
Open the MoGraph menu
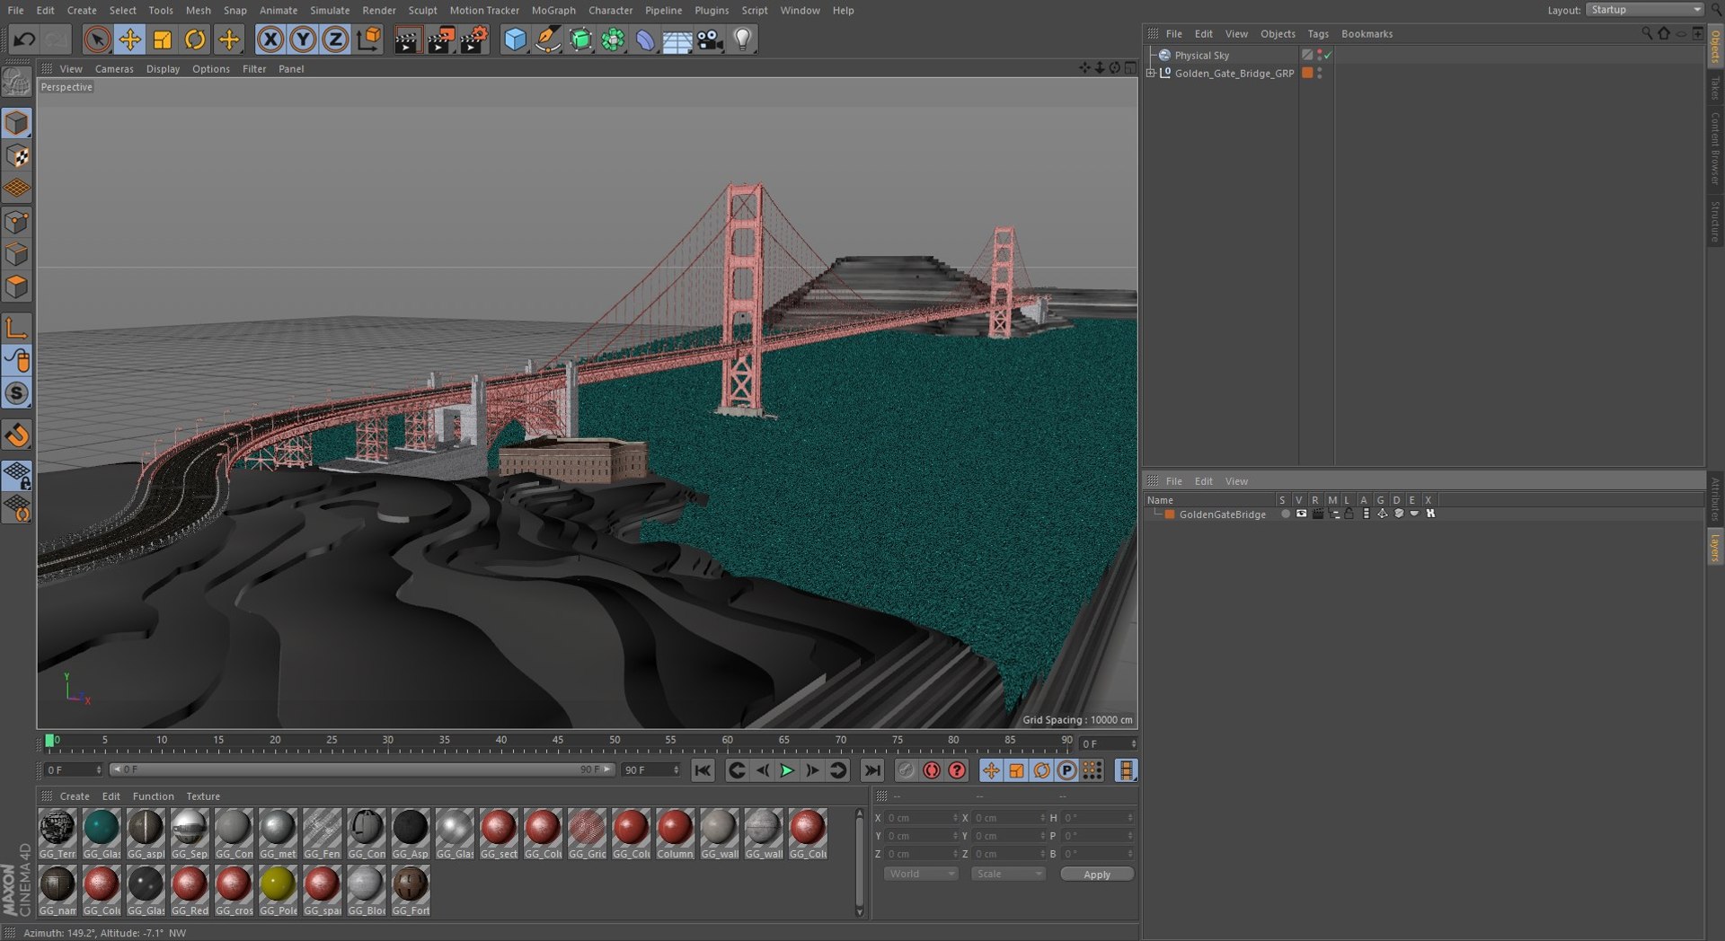553,10
